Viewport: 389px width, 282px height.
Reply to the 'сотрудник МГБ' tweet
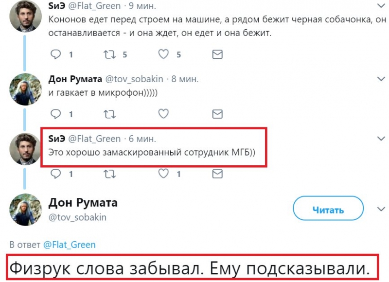point(56,174)
